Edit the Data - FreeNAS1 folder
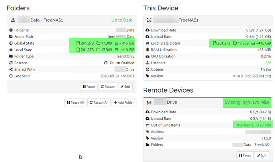This screenshot has width=275, height=162. point(125,87)
